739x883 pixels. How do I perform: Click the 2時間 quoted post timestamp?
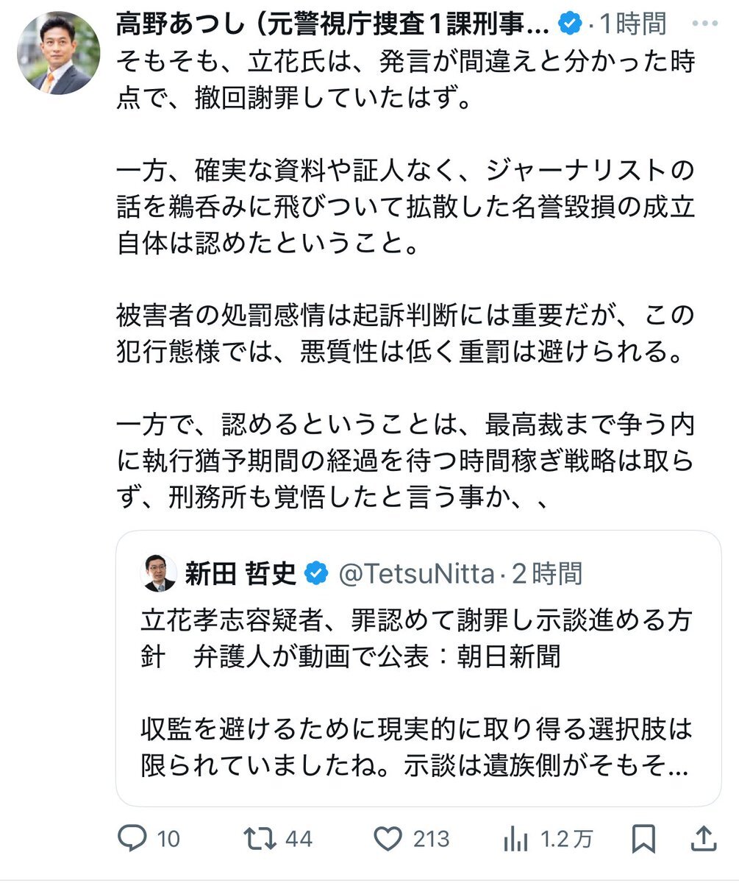548,574
